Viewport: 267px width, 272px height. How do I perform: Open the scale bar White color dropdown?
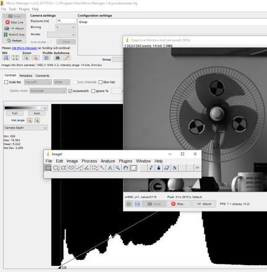(62, 82)
